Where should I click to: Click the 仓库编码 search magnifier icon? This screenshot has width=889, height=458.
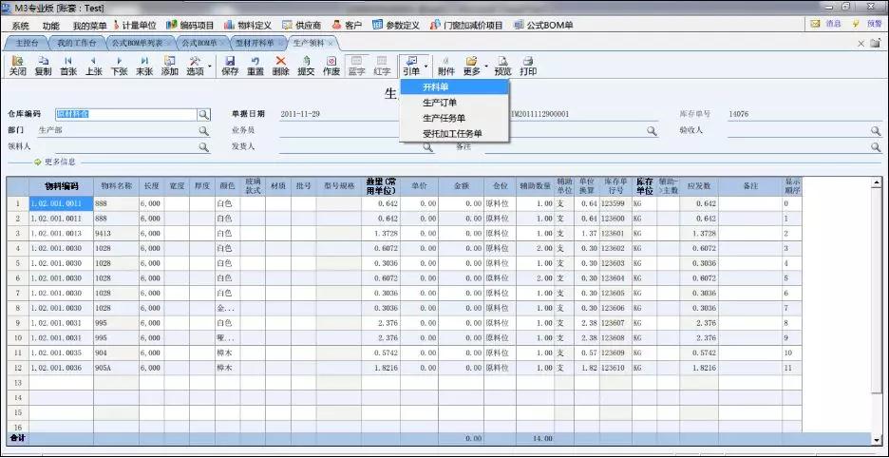coord(203,115)
